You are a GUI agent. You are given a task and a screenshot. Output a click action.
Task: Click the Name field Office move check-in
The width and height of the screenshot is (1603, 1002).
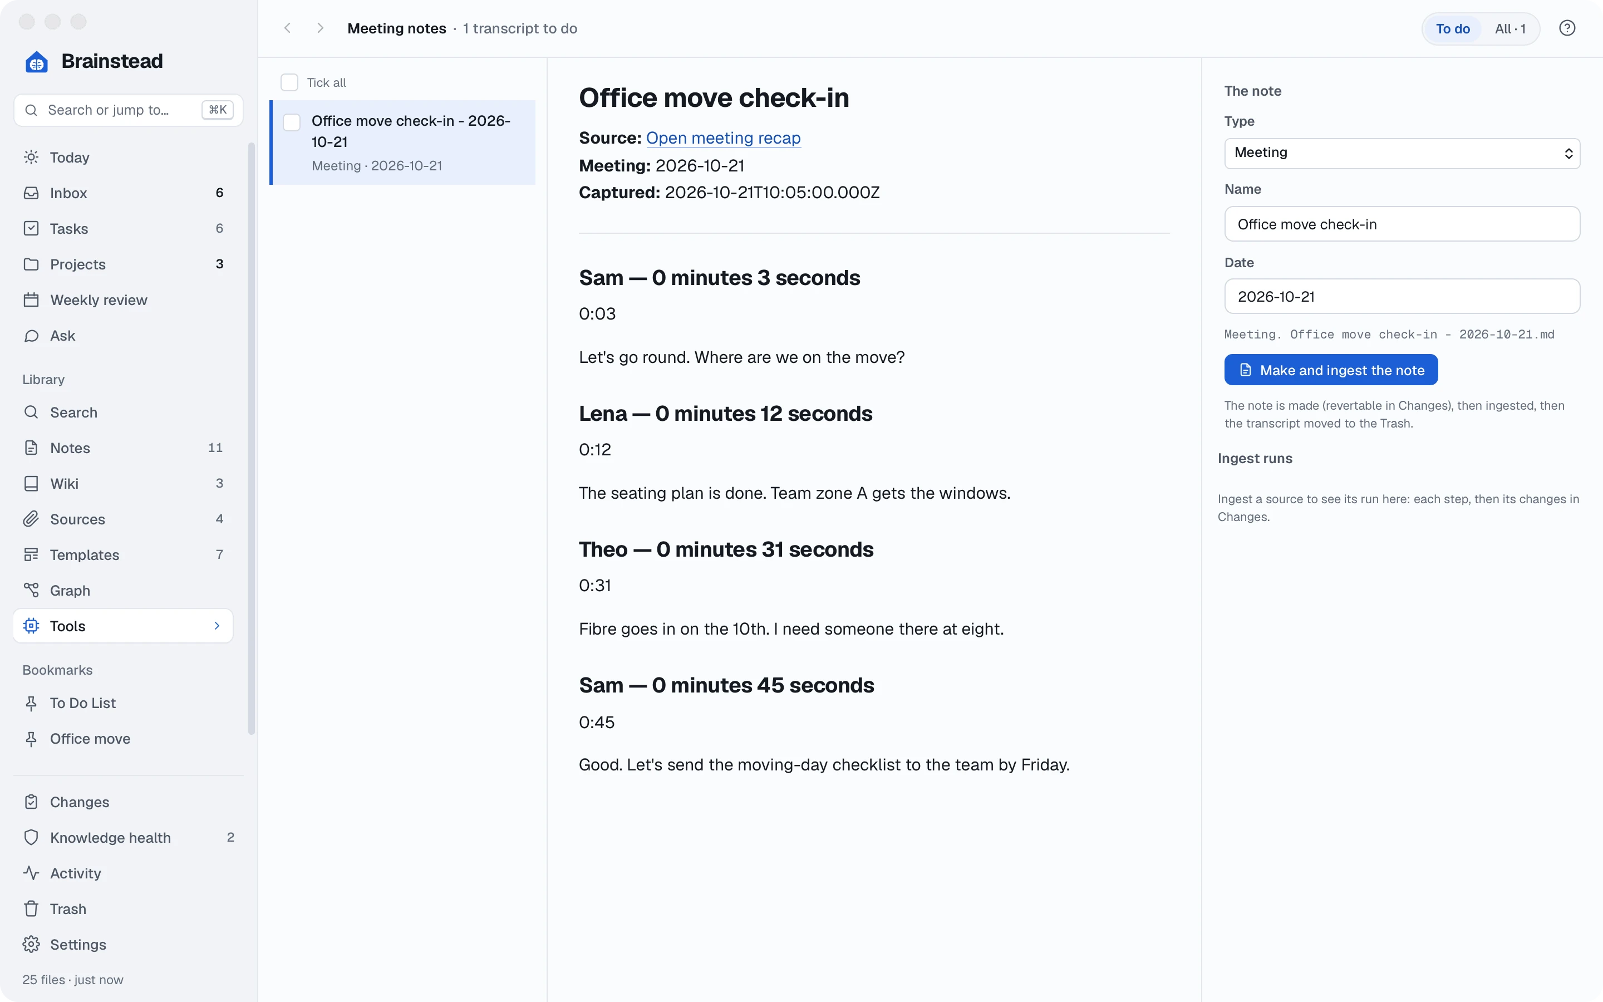(x=1402, y=224)
